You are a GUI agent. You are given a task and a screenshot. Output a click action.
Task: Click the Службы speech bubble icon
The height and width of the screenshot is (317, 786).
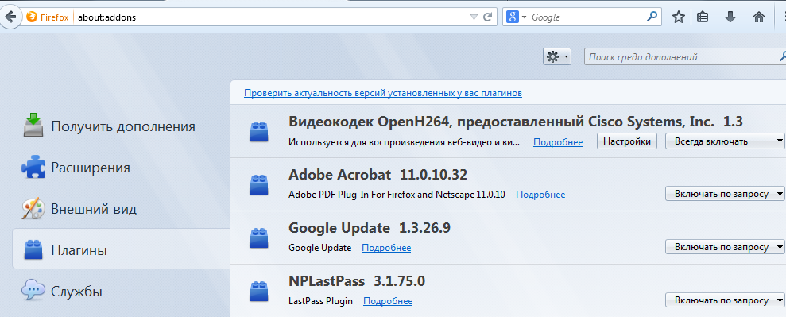point(33,291)
